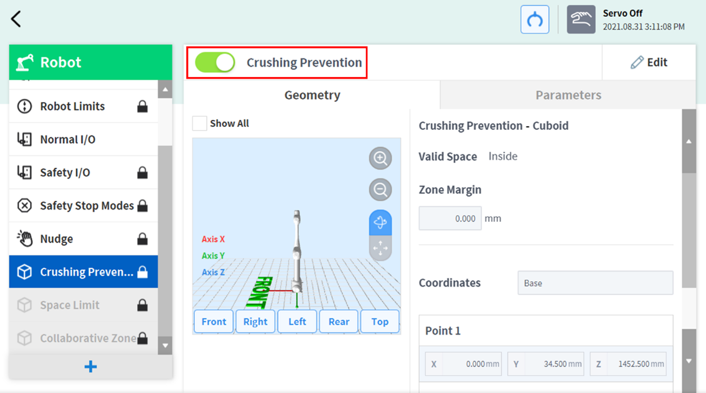This screenshot has width=706, height=393.
Task: Click the Servo Off hand icon
Action: click(x=580, y=19)
